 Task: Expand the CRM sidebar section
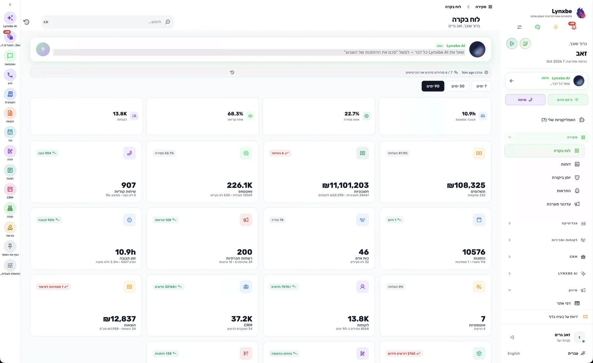point(510,257)
